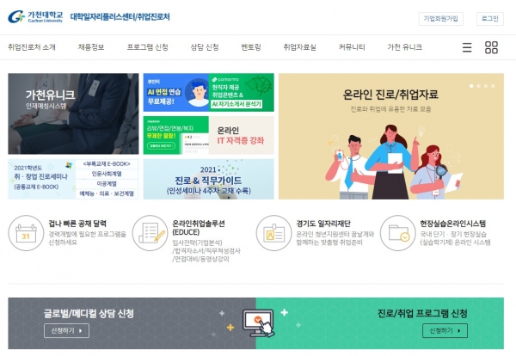Click the monitor with cursor icon
The image size is (516, 356).
[259, 322]
